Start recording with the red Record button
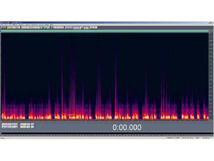This screenshot has height=161, width=214. click(x=16, y=127)
